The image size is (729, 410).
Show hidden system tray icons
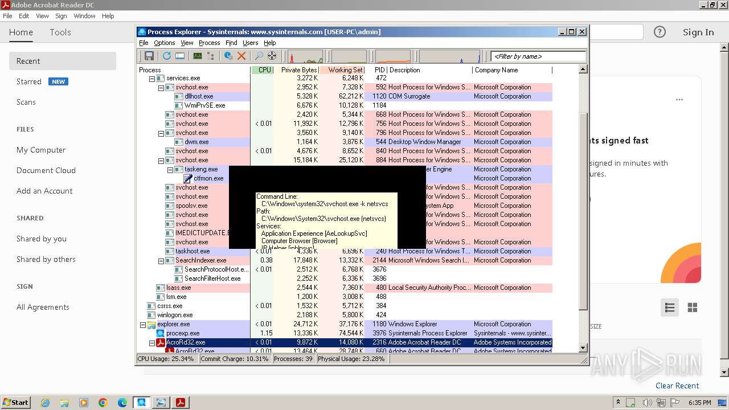click(618, 403)
